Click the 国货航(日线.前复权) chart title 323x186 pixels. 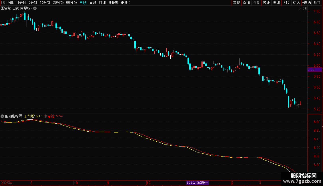pos(16,9)
